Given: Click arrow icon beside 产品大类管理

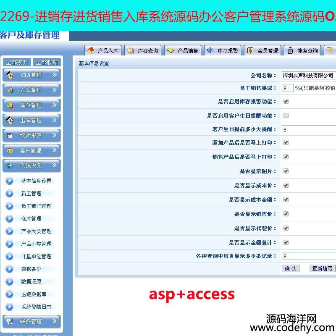Looking at the screenshot, I should pos(9,231).
